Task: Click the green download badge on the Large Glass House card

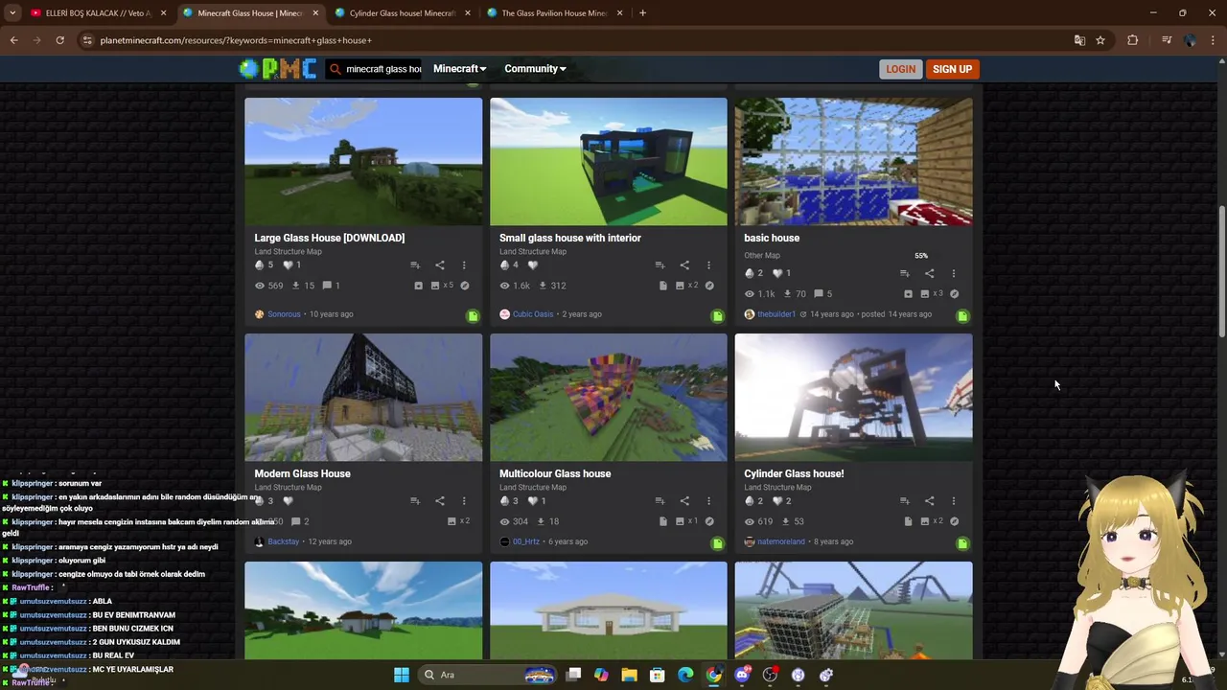Action: click(x=473, y=315)
